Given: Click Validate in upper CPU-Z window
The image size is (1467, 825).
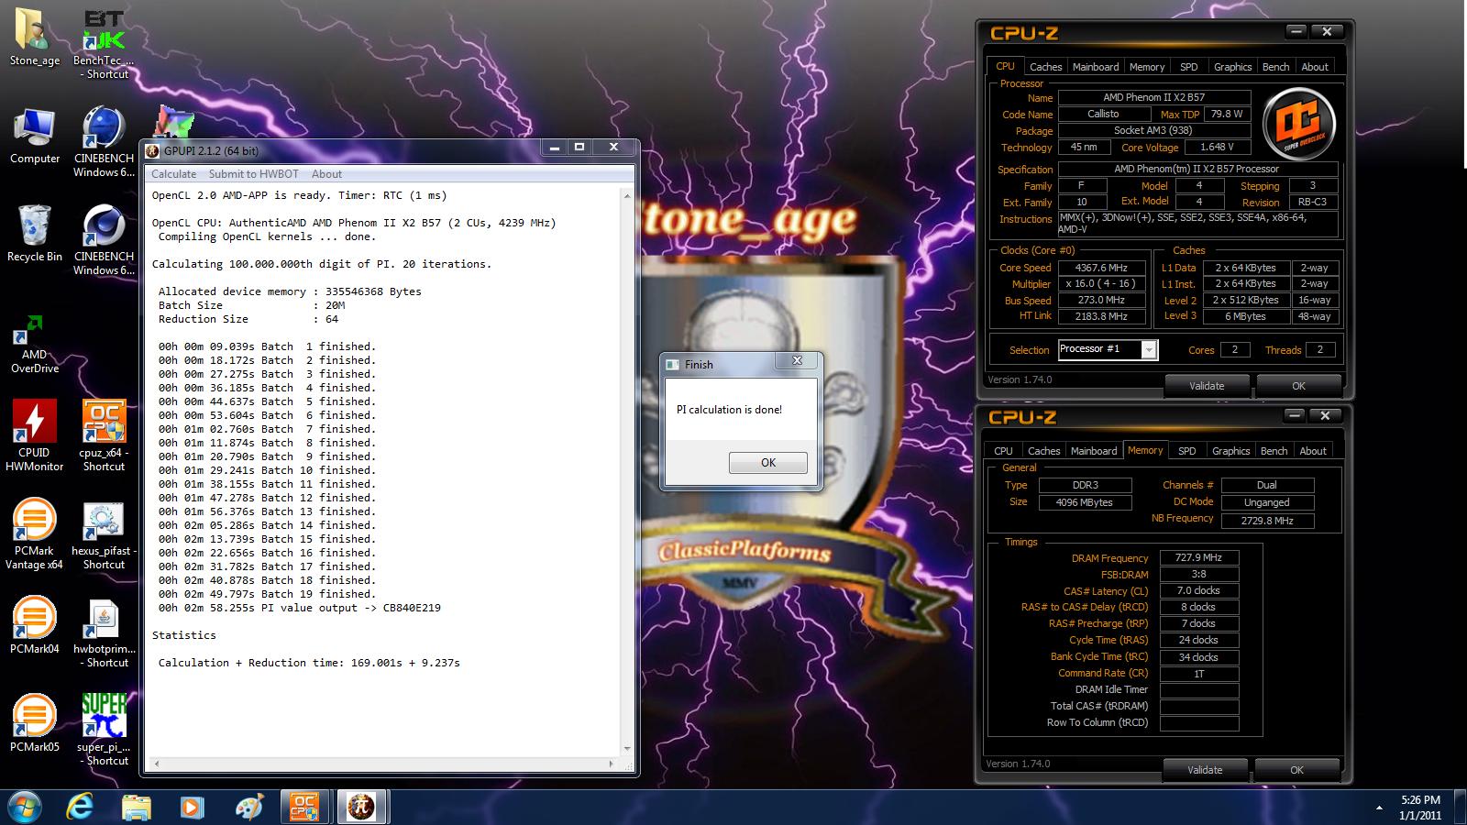Looking at the screenshot, I should 1207,386.
